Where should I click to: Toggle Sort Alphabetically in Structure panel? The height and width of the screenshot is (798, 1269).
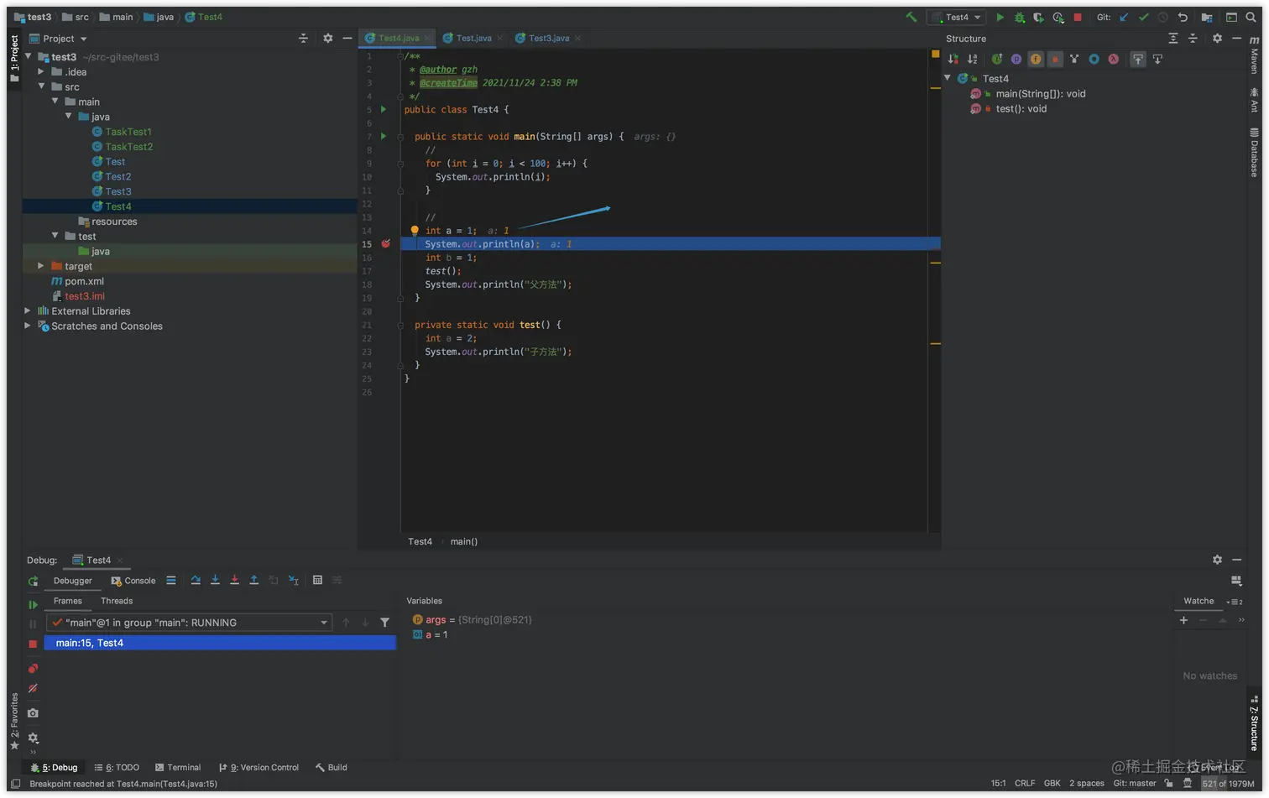[x=972, y=59]
